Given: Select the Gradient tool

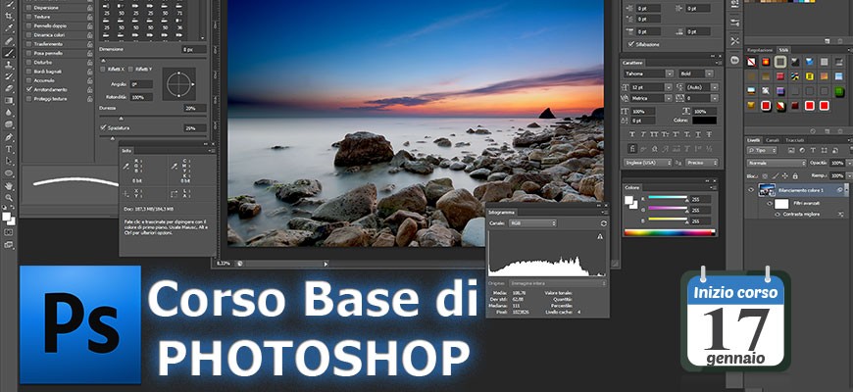Looking at the screenshot, I should click(9, 101).
